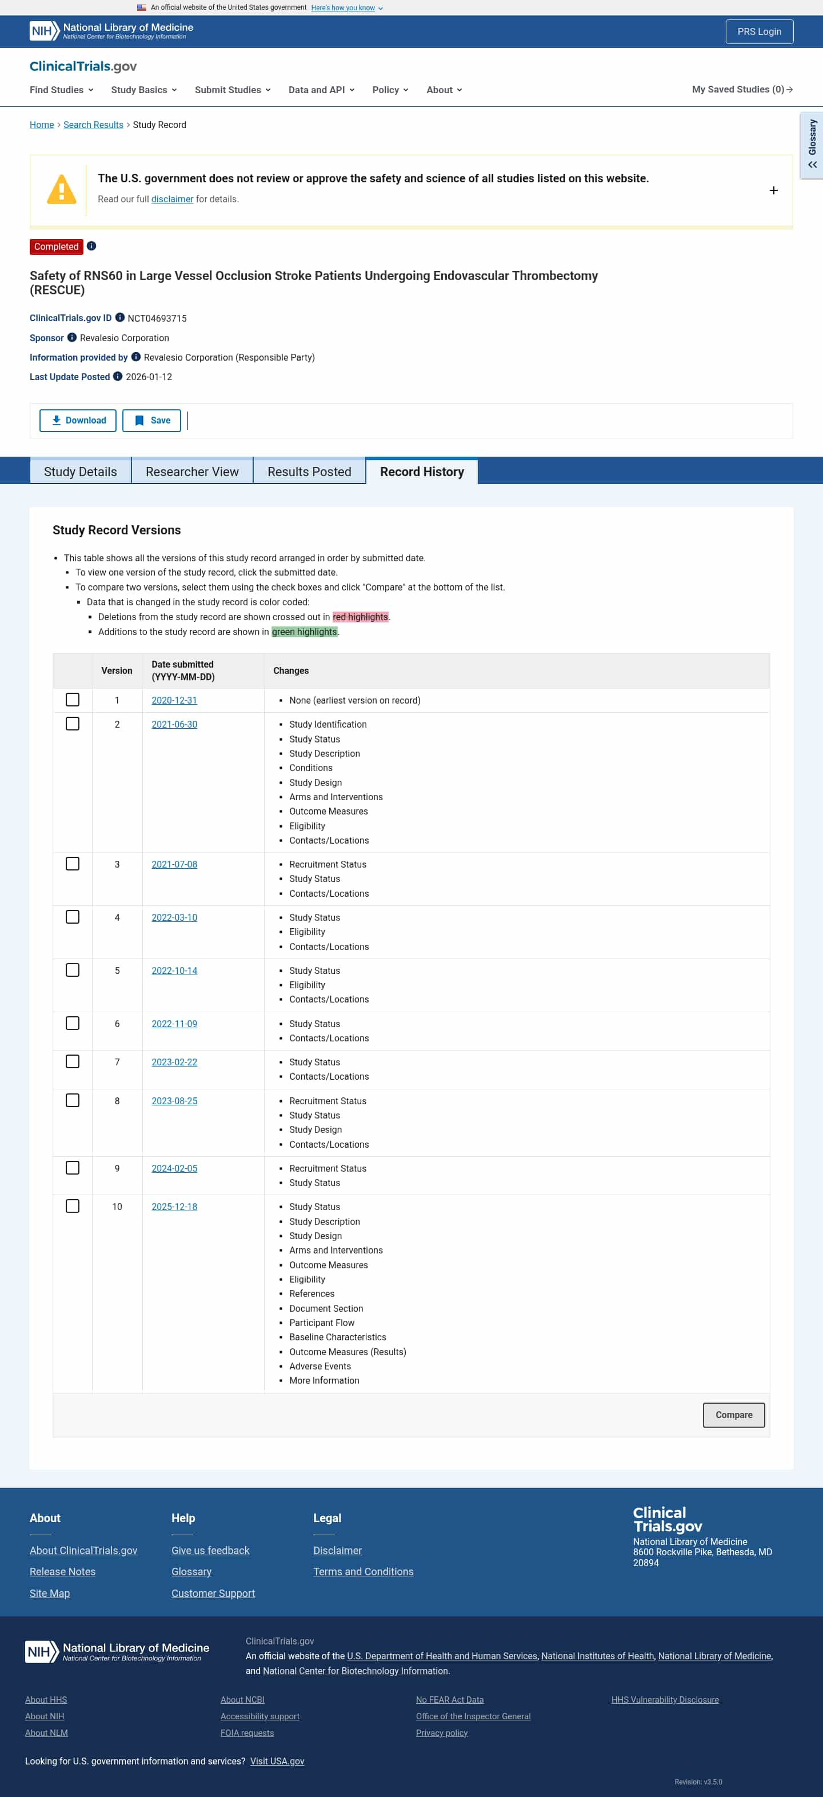Open the Find Studies dropdown menu
This screenshot has width=823, height=1797.
point(60,89)
